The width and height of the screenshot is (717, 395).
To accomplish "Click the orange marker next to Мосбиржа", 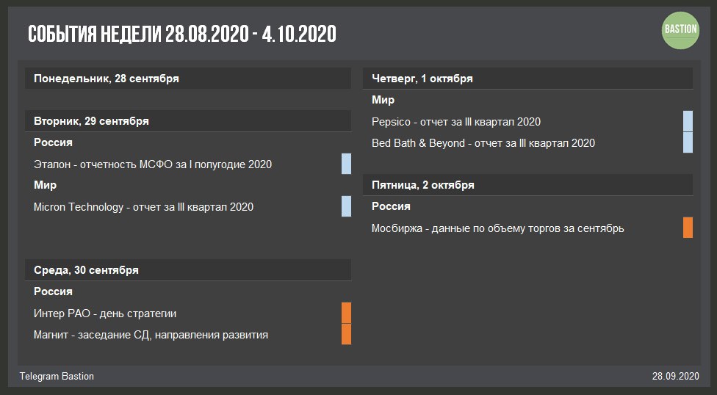I will pos(688,228).
